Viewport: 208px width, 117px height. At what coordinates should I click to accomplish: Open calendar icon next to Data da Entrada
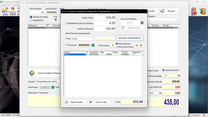point(142,23)
